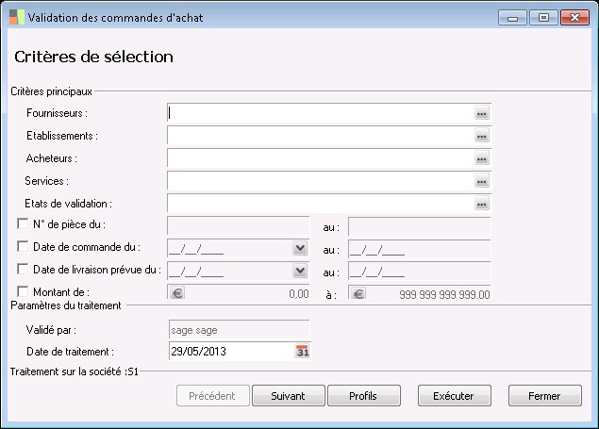The height and width of the screenshot is (429, 599).
Task: Click the 'Validé par :' label
Action: [x=51, y=330]
